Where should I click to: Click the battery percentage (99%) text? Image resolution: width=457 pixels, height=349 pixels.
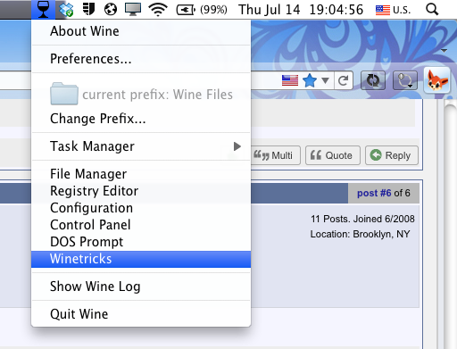[213, 10]
